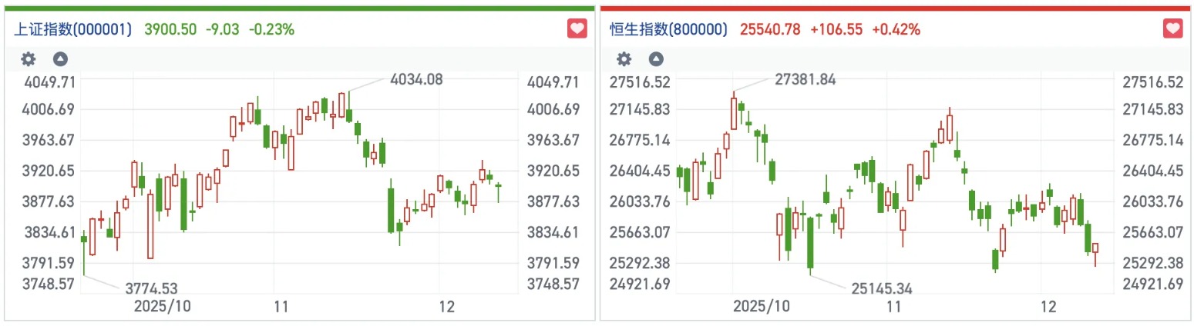This screenshot has height=326, width=1194.
Task: Click the -0.23% change on 上证指数
Action: coord(271,30)
